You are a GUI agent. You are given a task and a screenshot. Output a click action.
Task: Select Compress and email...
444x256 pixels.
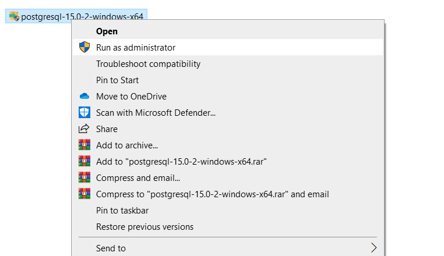pos(228,177)
